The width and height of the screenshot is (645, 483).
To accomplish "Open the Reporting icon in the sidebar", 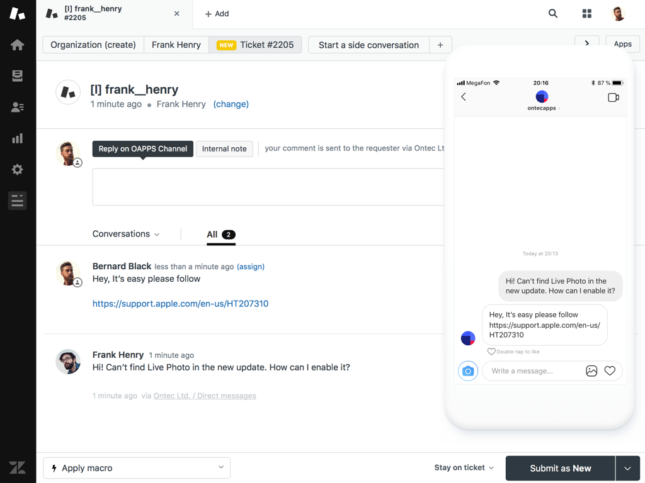I will click(x=17, y=138).
